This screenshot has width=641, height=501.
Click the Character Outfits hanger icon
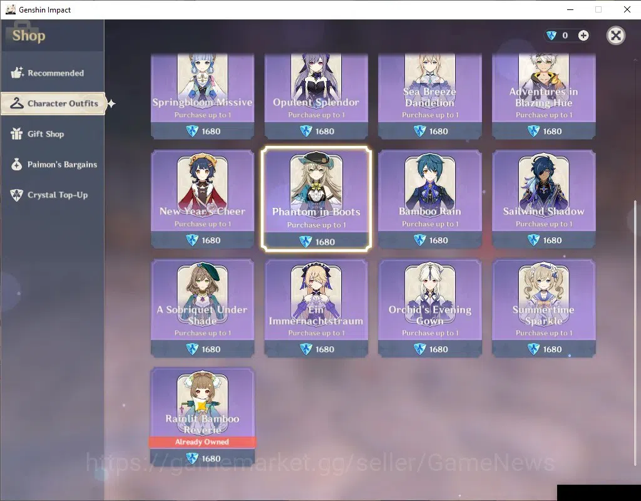17,103
